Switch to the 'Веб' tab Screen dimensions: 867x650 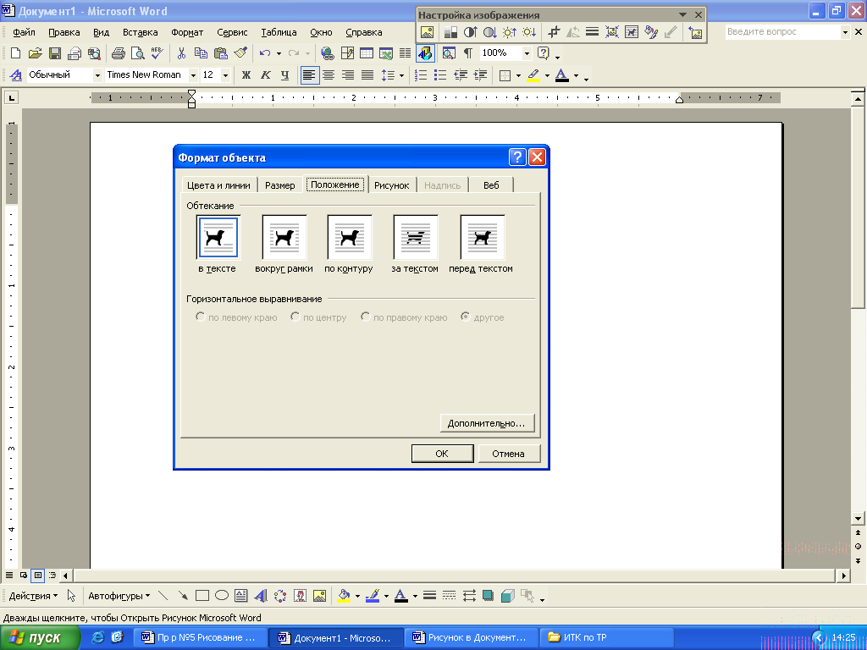491,185
